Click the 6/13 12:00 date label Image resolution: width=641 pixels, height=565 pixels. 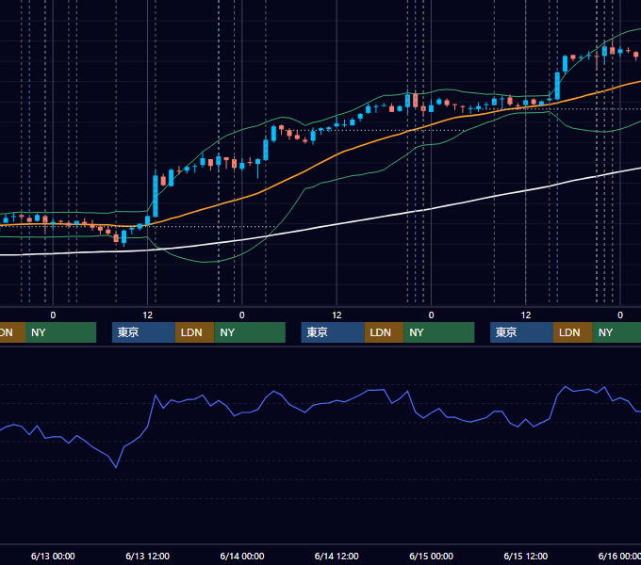[148, 556]
